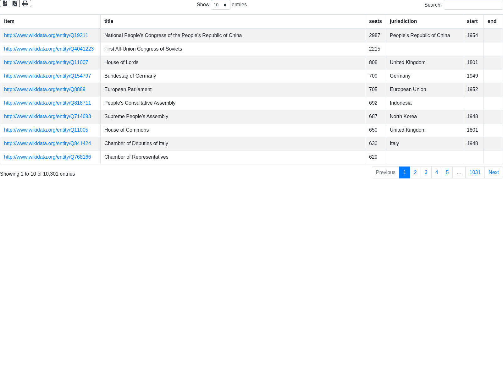Click the Next pagination button
This screenshot has width=503, height=377.
pyautogui.click(x=494, y=172)
